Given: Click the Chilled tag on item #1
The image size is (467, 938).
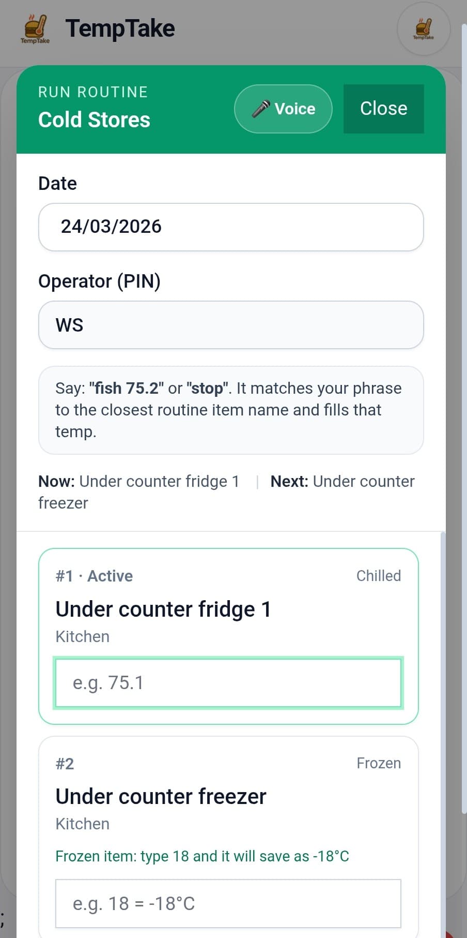Looking at the screenshot, I should pos(379,575).
